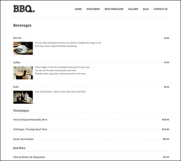Visit the BLOG page

(146, 9)
